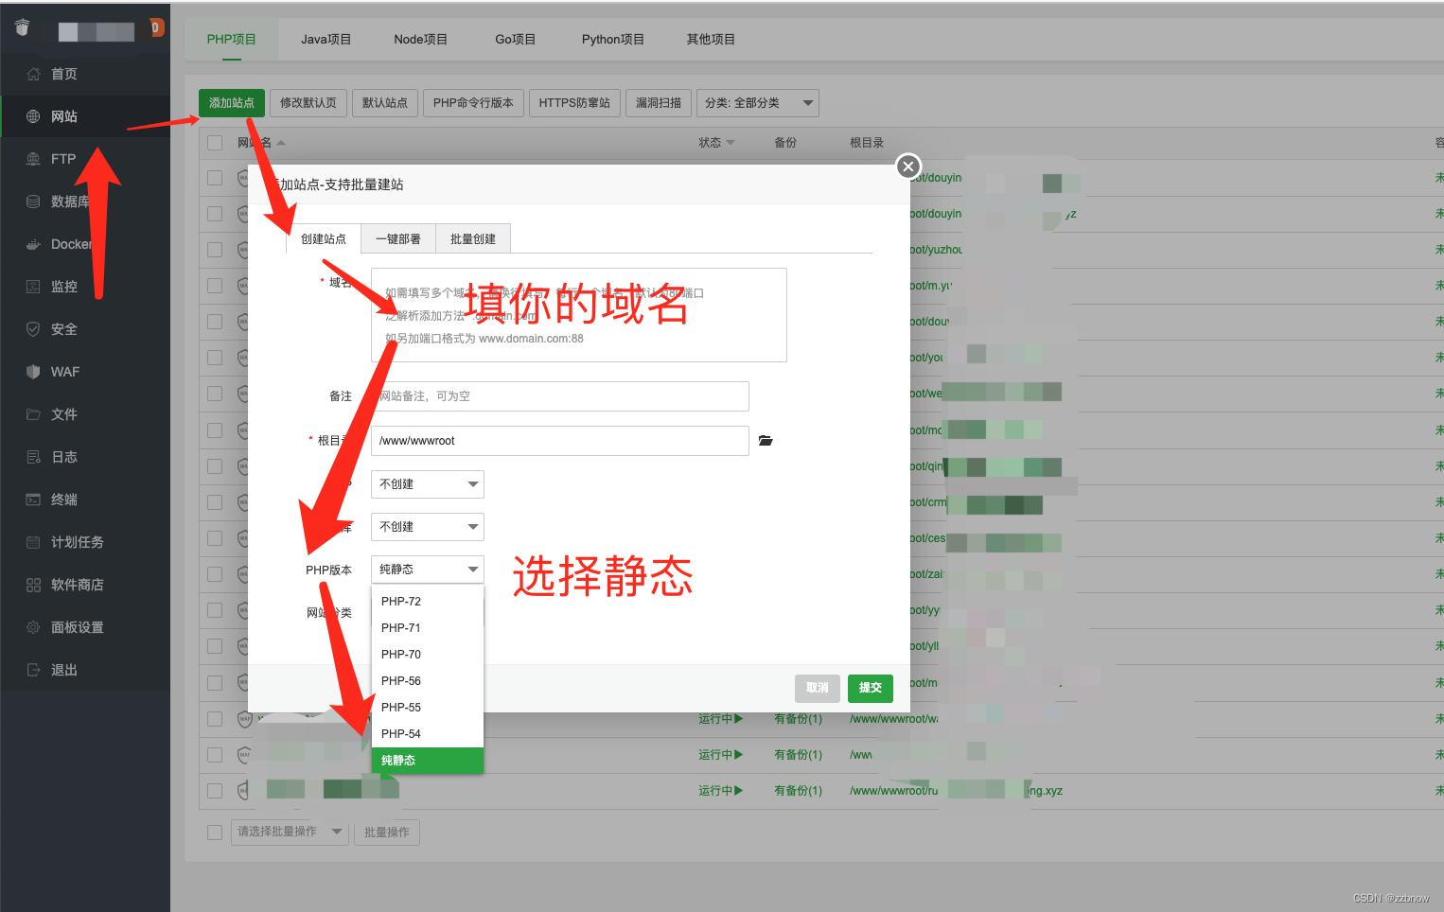Click the 默认站点 button

pos(385,103)
